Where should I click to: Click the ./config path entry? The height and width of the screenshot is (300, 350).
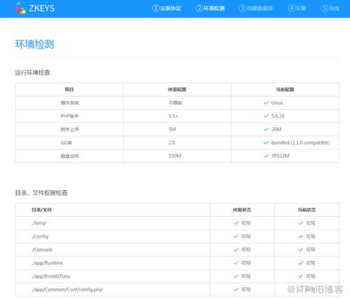coord(40,236)
